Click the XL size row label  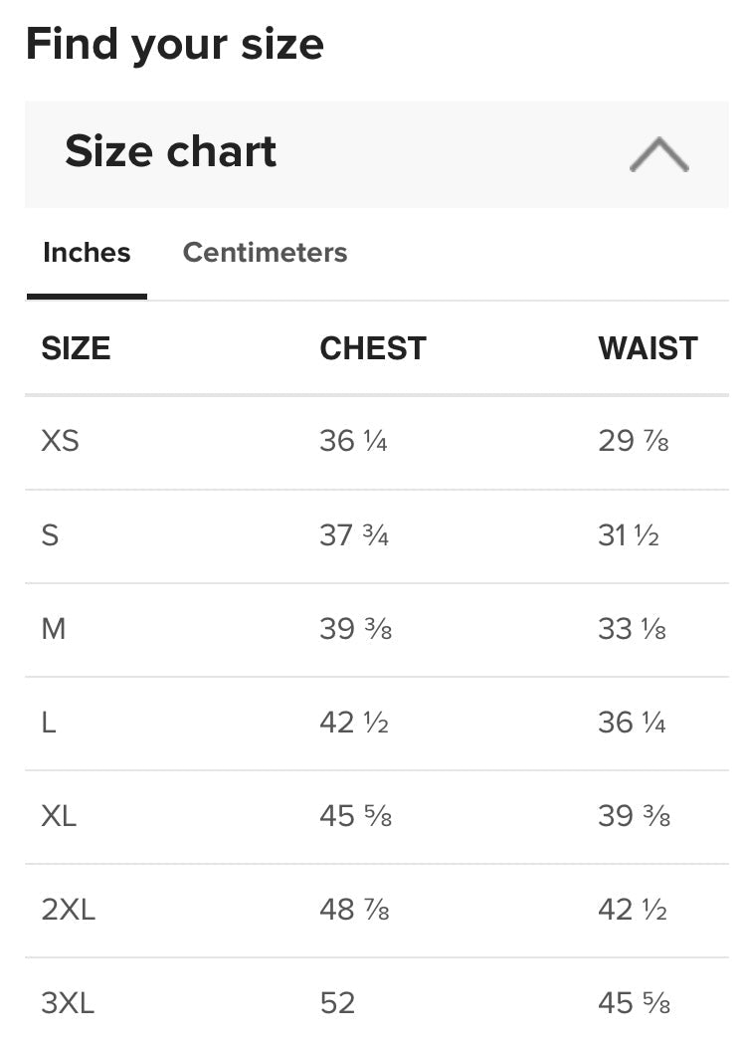[59, 816]
